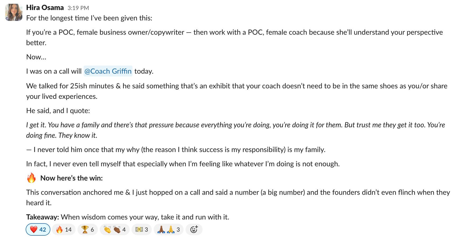Click the line 'He said, and I quote:'
This screenshot has width=465, height=238.
point(58,111)
